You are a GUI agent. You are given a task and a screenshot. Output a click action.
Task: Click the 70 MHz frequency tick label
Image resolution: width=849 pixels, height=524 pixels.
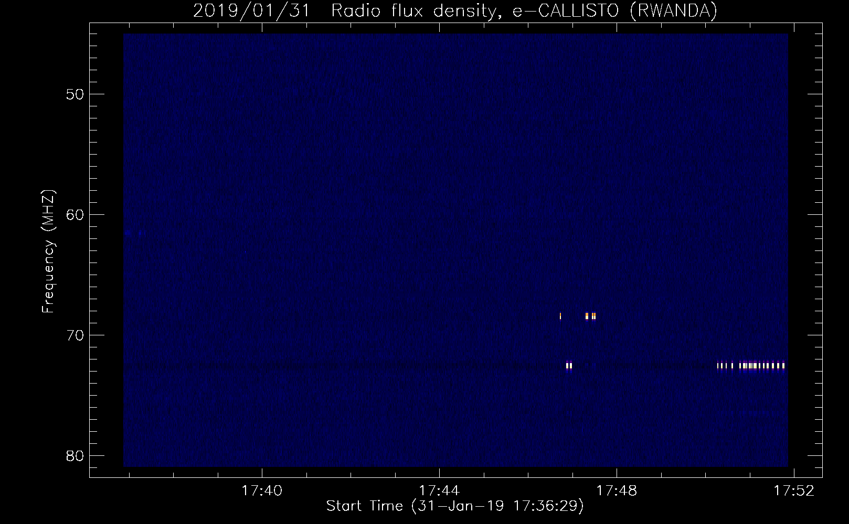(x=75, y=335)
